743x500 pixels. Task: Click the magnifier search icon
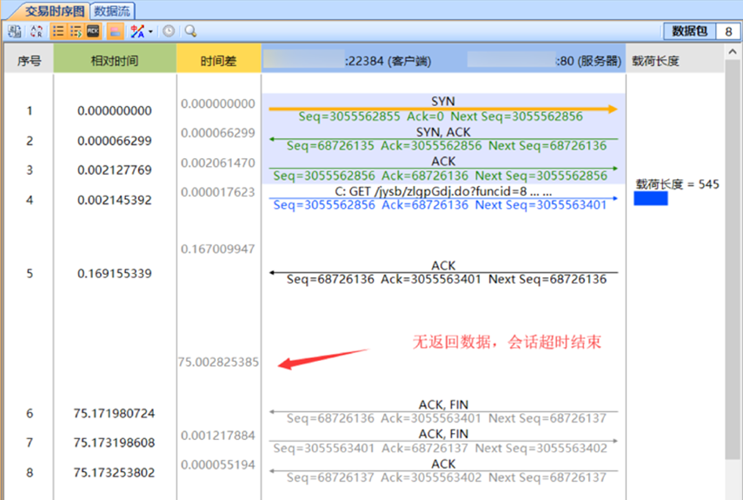[x=190, y=30]
